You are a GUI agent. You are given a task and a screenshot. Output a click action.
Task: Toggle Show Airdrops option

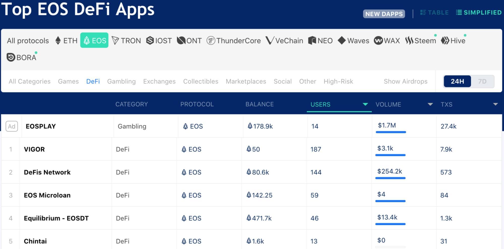(405, 81)
